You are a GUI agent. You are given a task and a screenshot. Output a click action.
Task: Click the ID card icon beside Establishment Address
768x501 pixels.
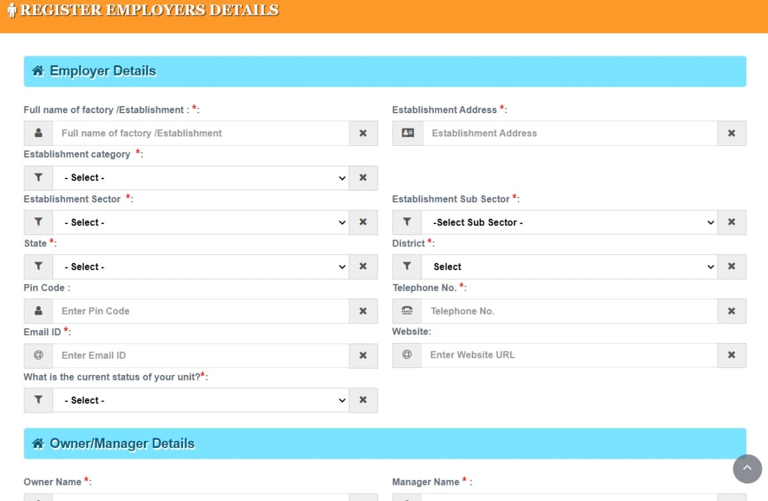(408, 133)
